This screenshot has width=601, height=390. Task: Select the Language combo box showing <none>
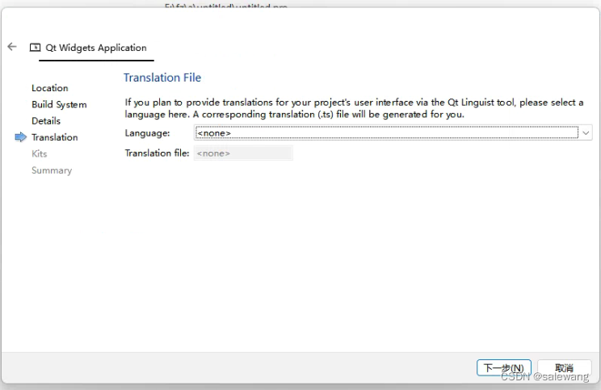pos(393,133)
